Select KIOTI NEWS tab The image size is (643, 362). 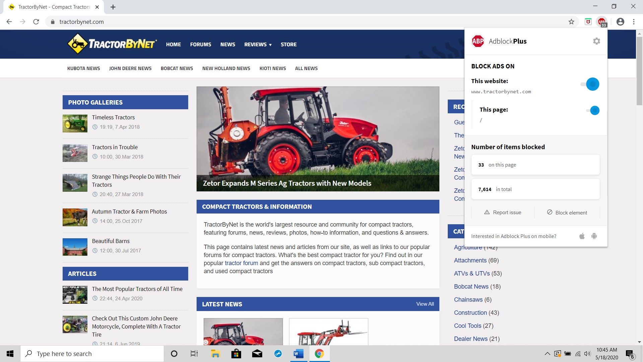(273, 68)
